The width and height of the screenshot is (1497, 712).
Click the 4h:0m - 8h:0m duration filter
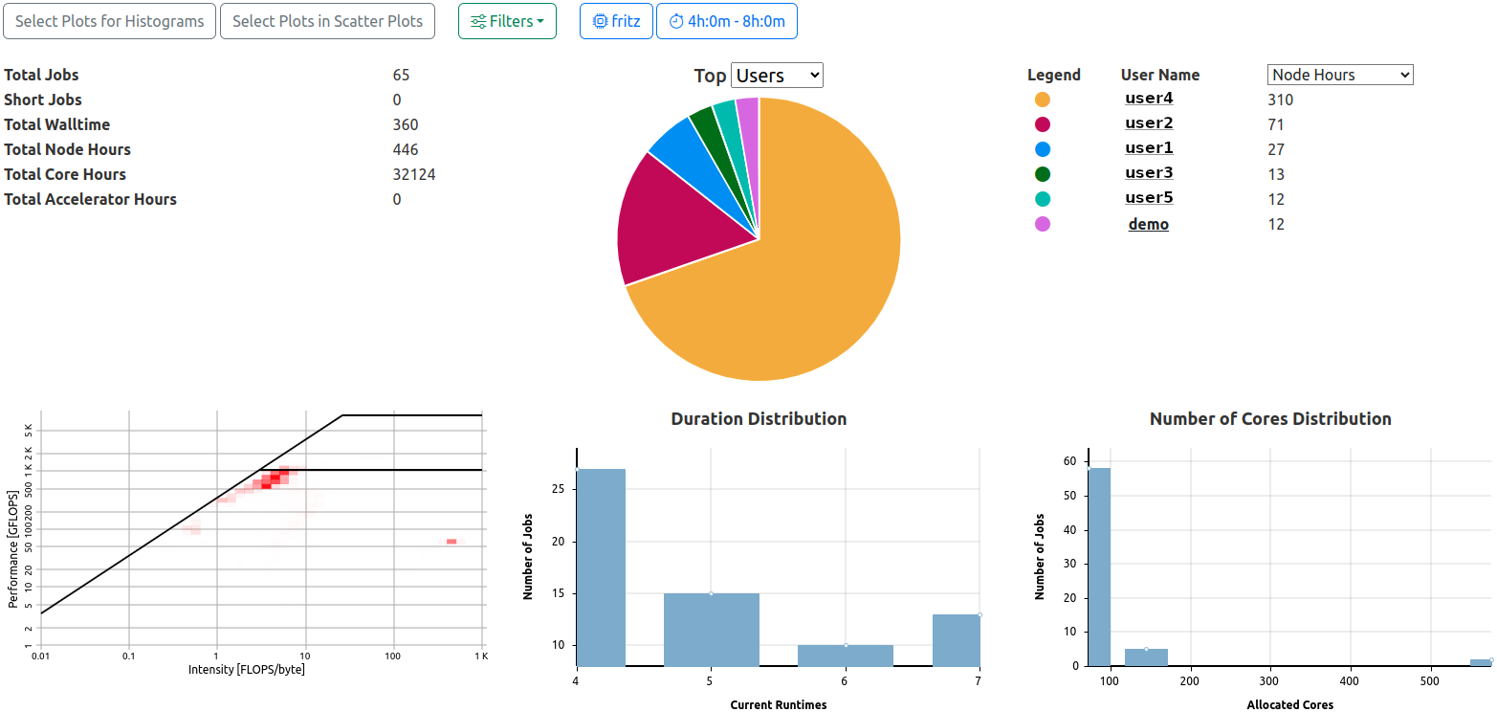pos(726,20)
